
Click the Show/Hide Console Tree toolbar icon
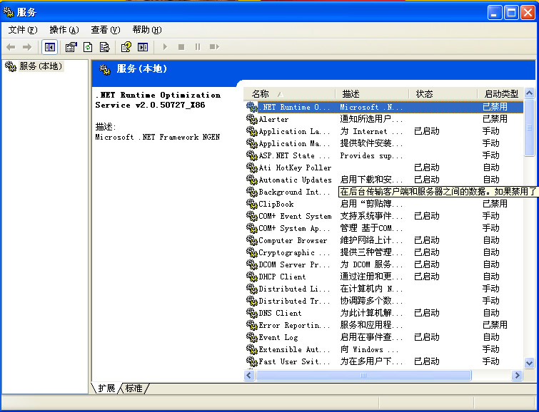[x=50, y=47]
